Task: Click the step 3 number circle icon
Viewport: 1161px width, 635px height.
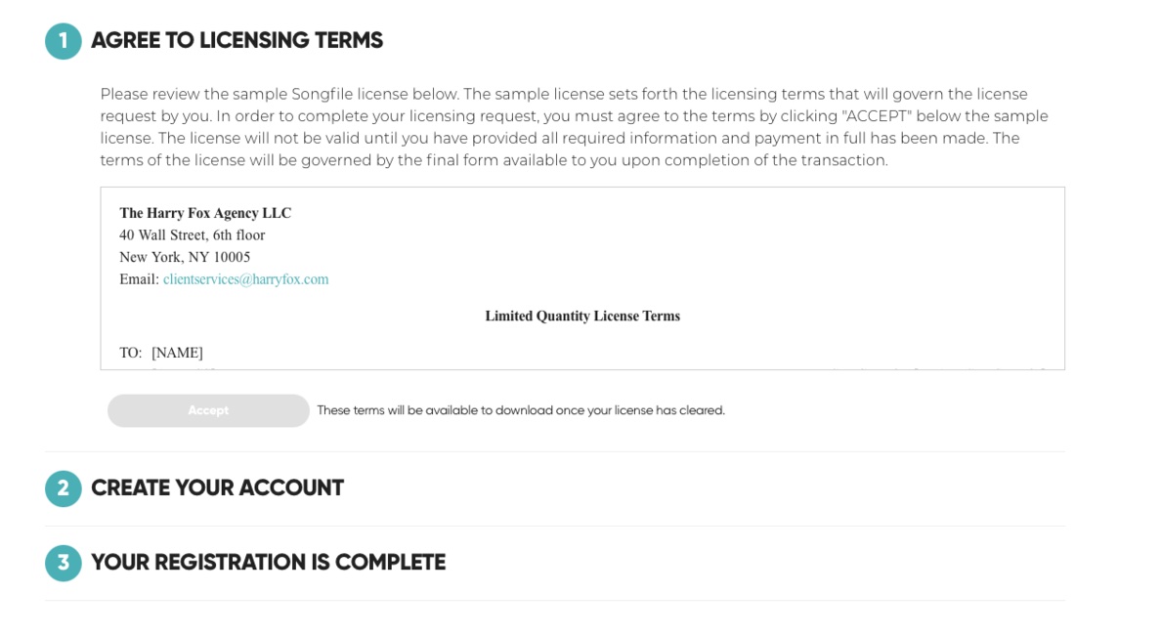Action: (x=64, y=563)
